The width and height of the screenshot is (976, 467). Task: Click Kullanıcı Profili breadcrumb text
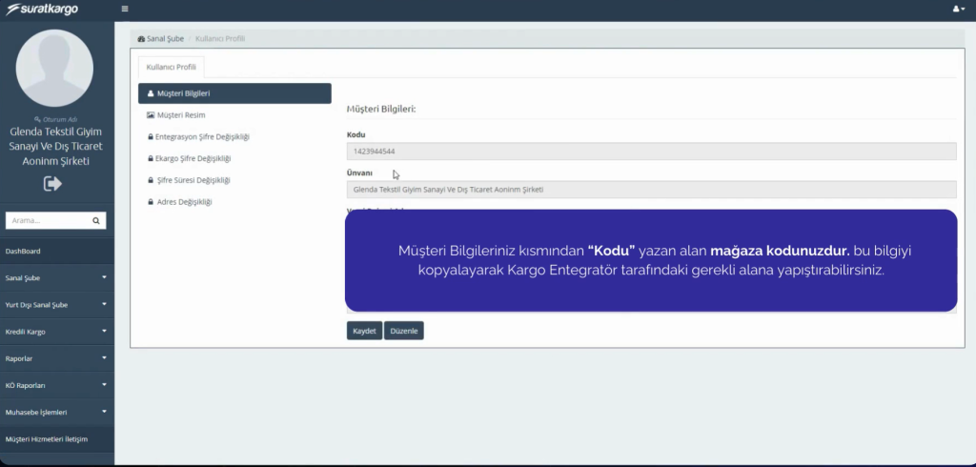click(220, 39)
